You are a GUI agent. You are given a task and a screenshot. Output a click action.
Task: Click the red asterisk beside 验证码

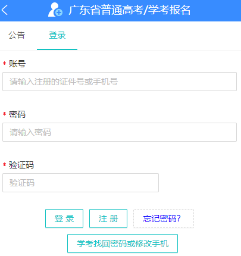click(x=4, y=165)
